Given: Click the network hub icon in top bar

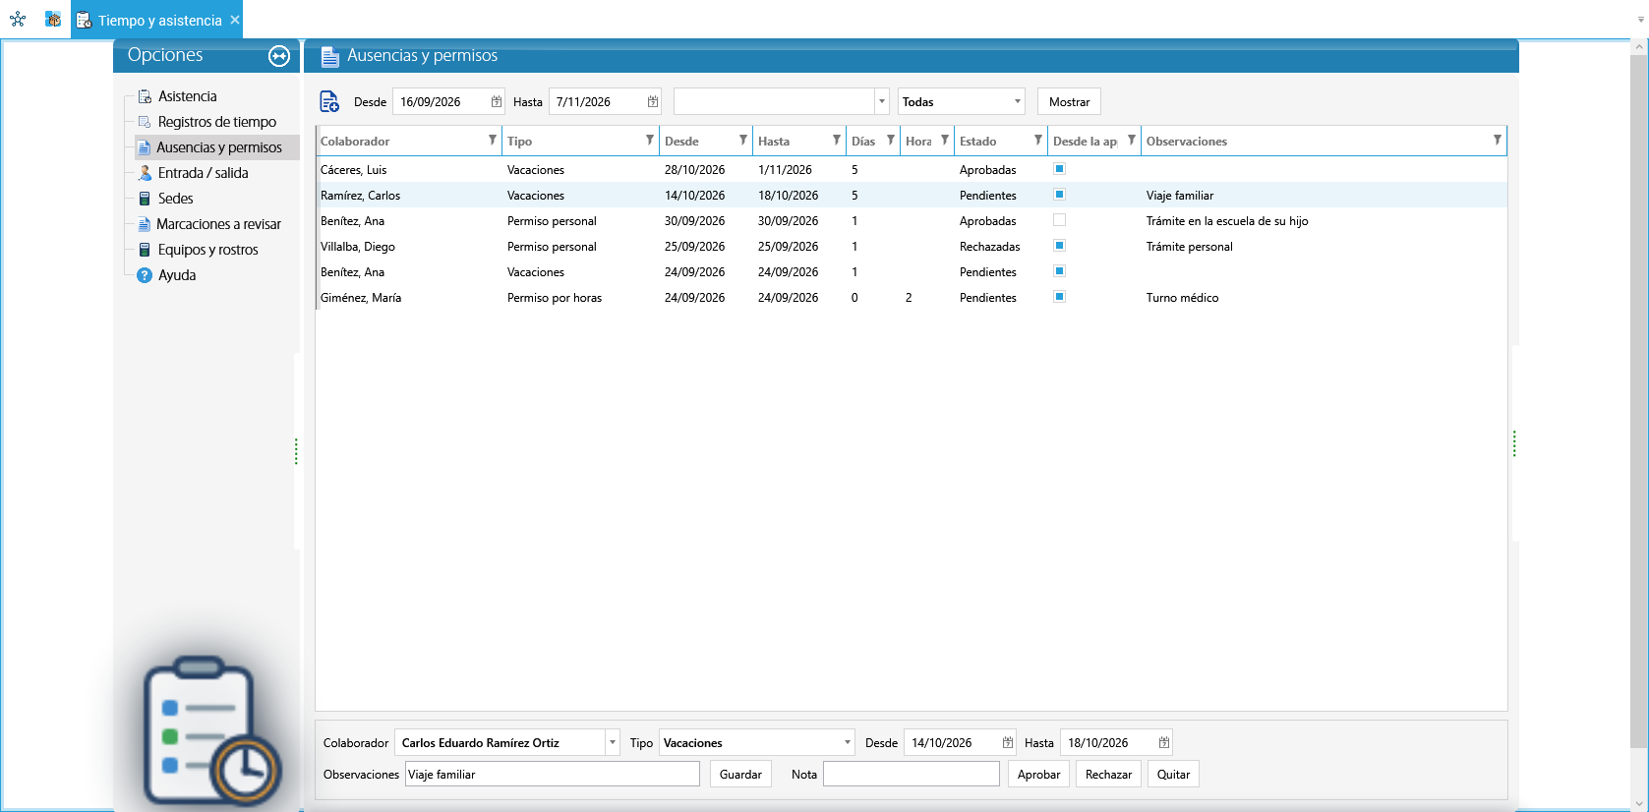Looking at the screenshot, I should tap(18, 19).
